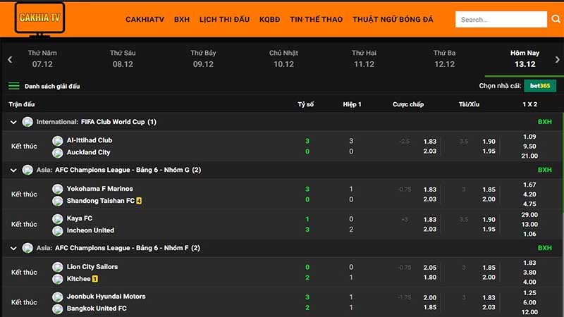This screenshot has height=317, width=564.
Task: Click Kitchee team logo
Action: (x=58, y=279)
